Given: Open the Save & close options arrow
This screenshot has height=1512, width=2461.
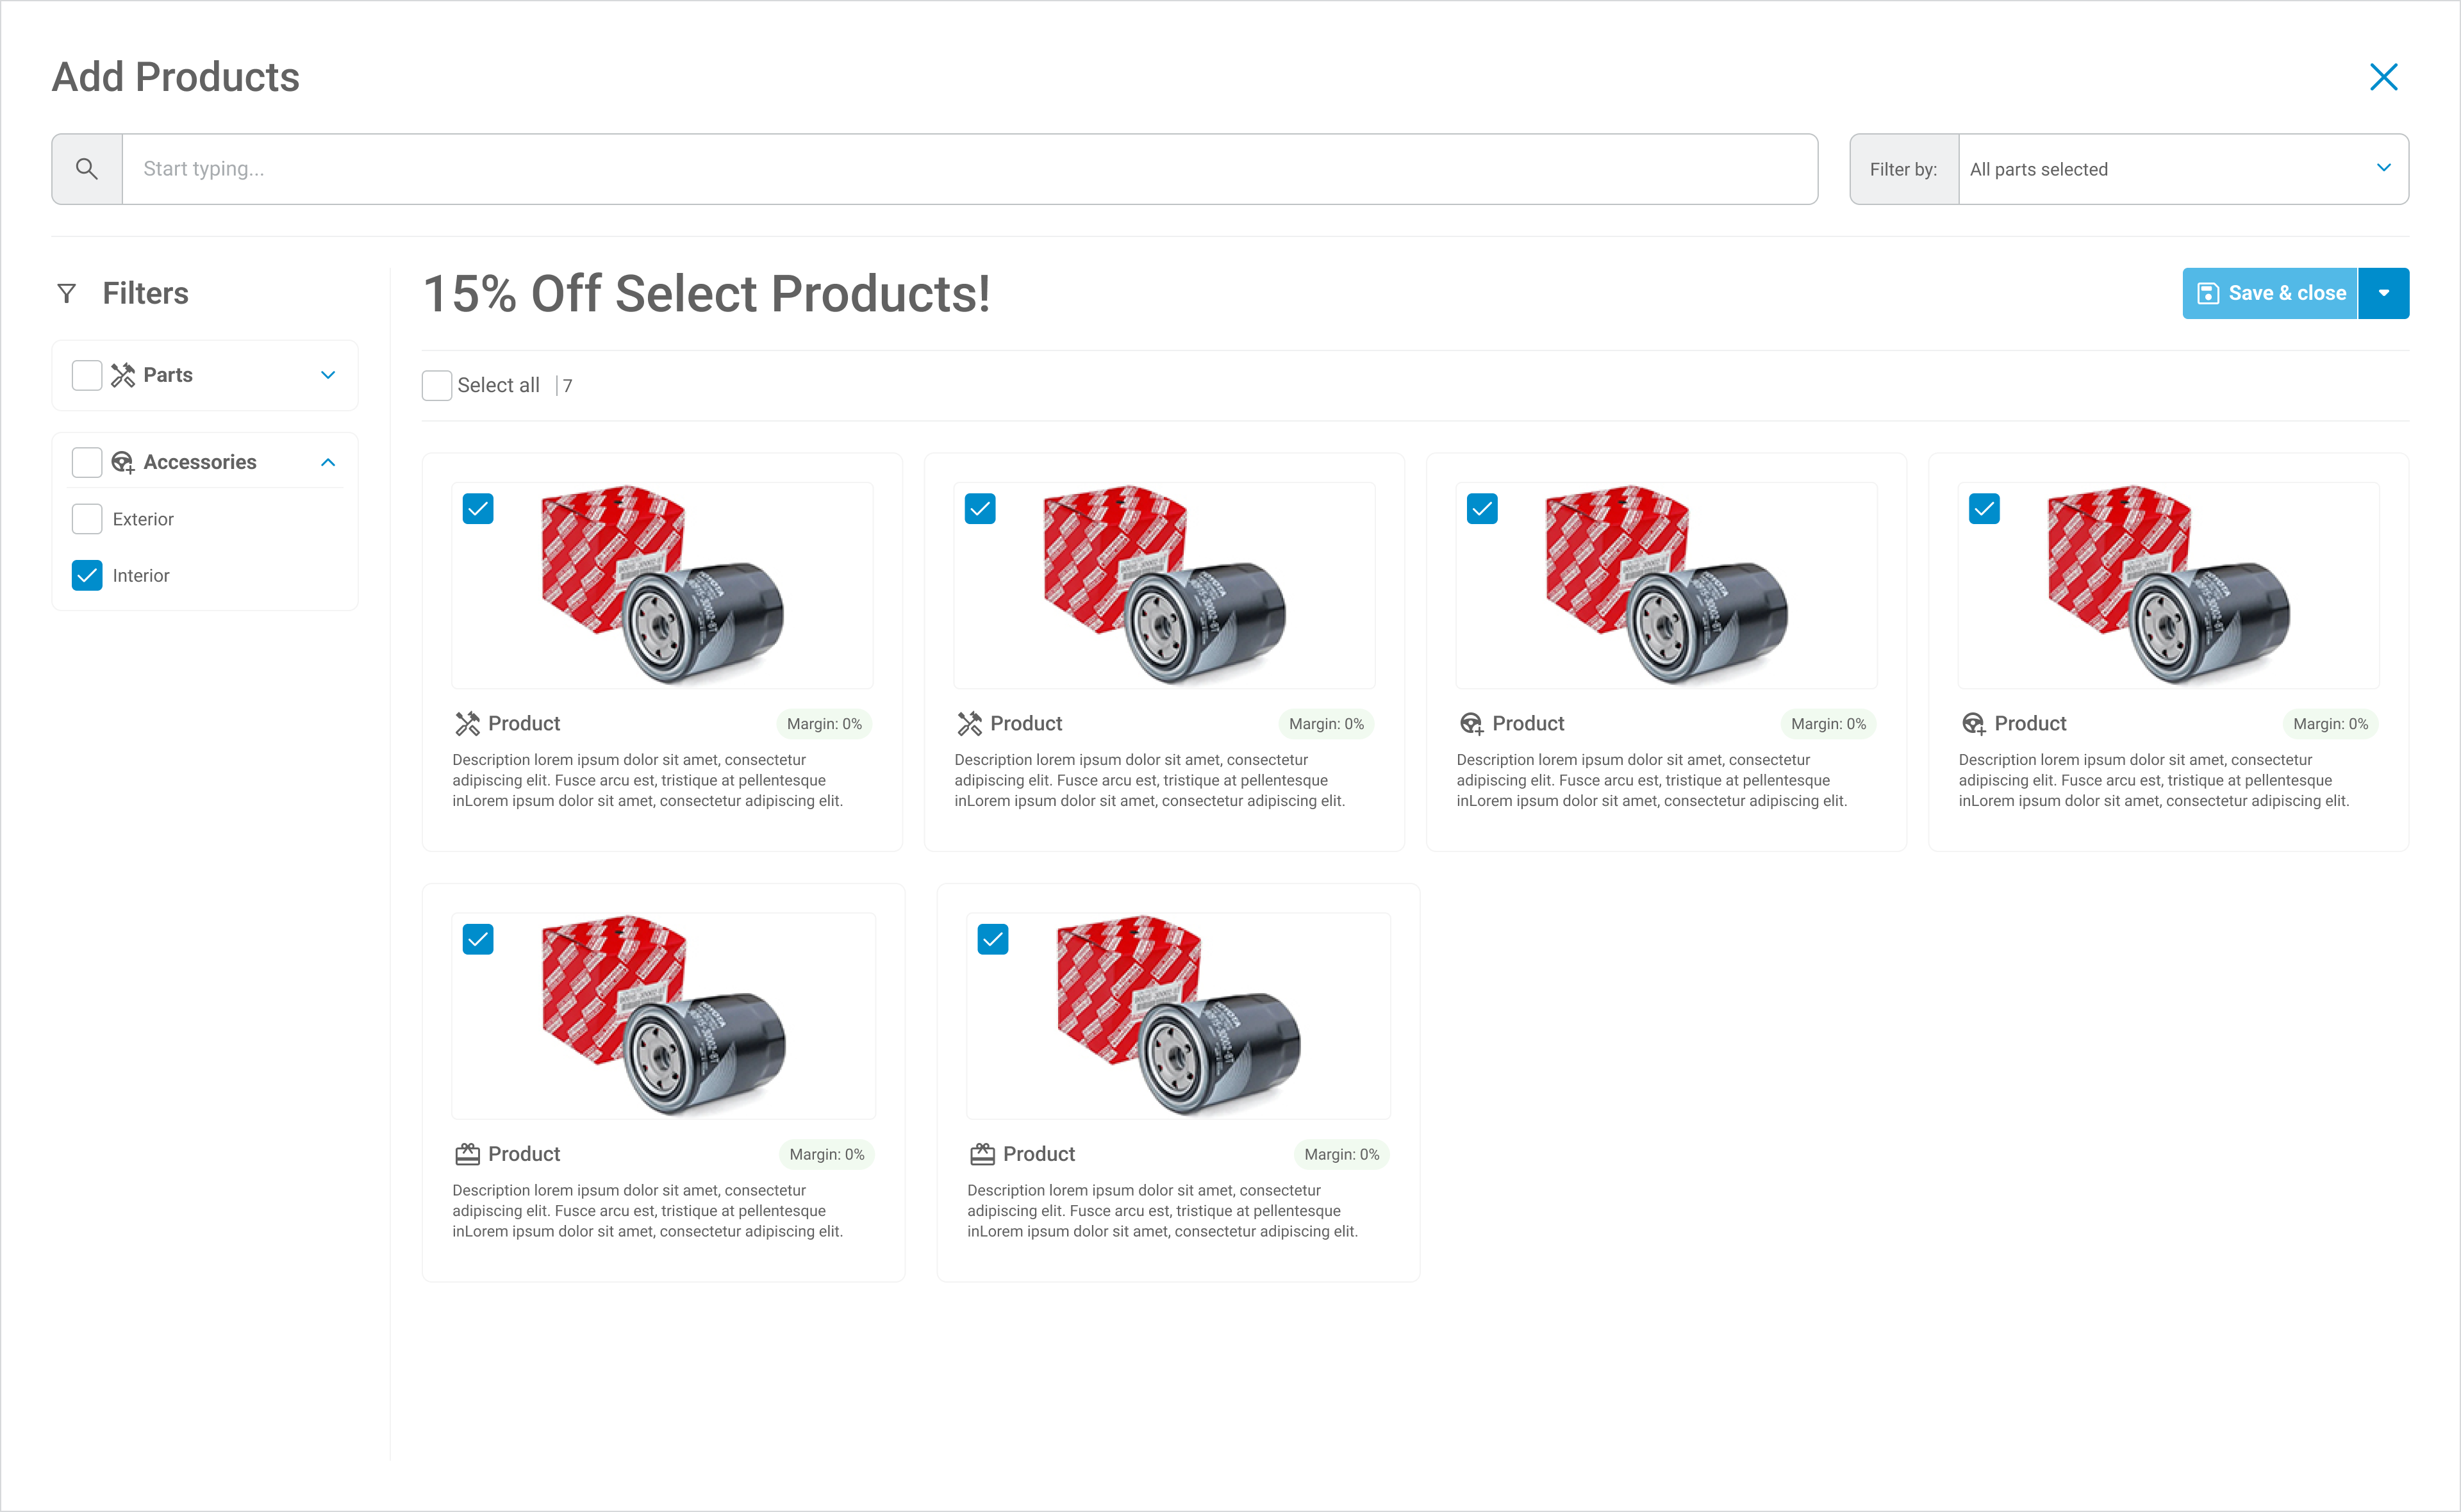Looking at the screenshot, I should tap(2384, 293).
